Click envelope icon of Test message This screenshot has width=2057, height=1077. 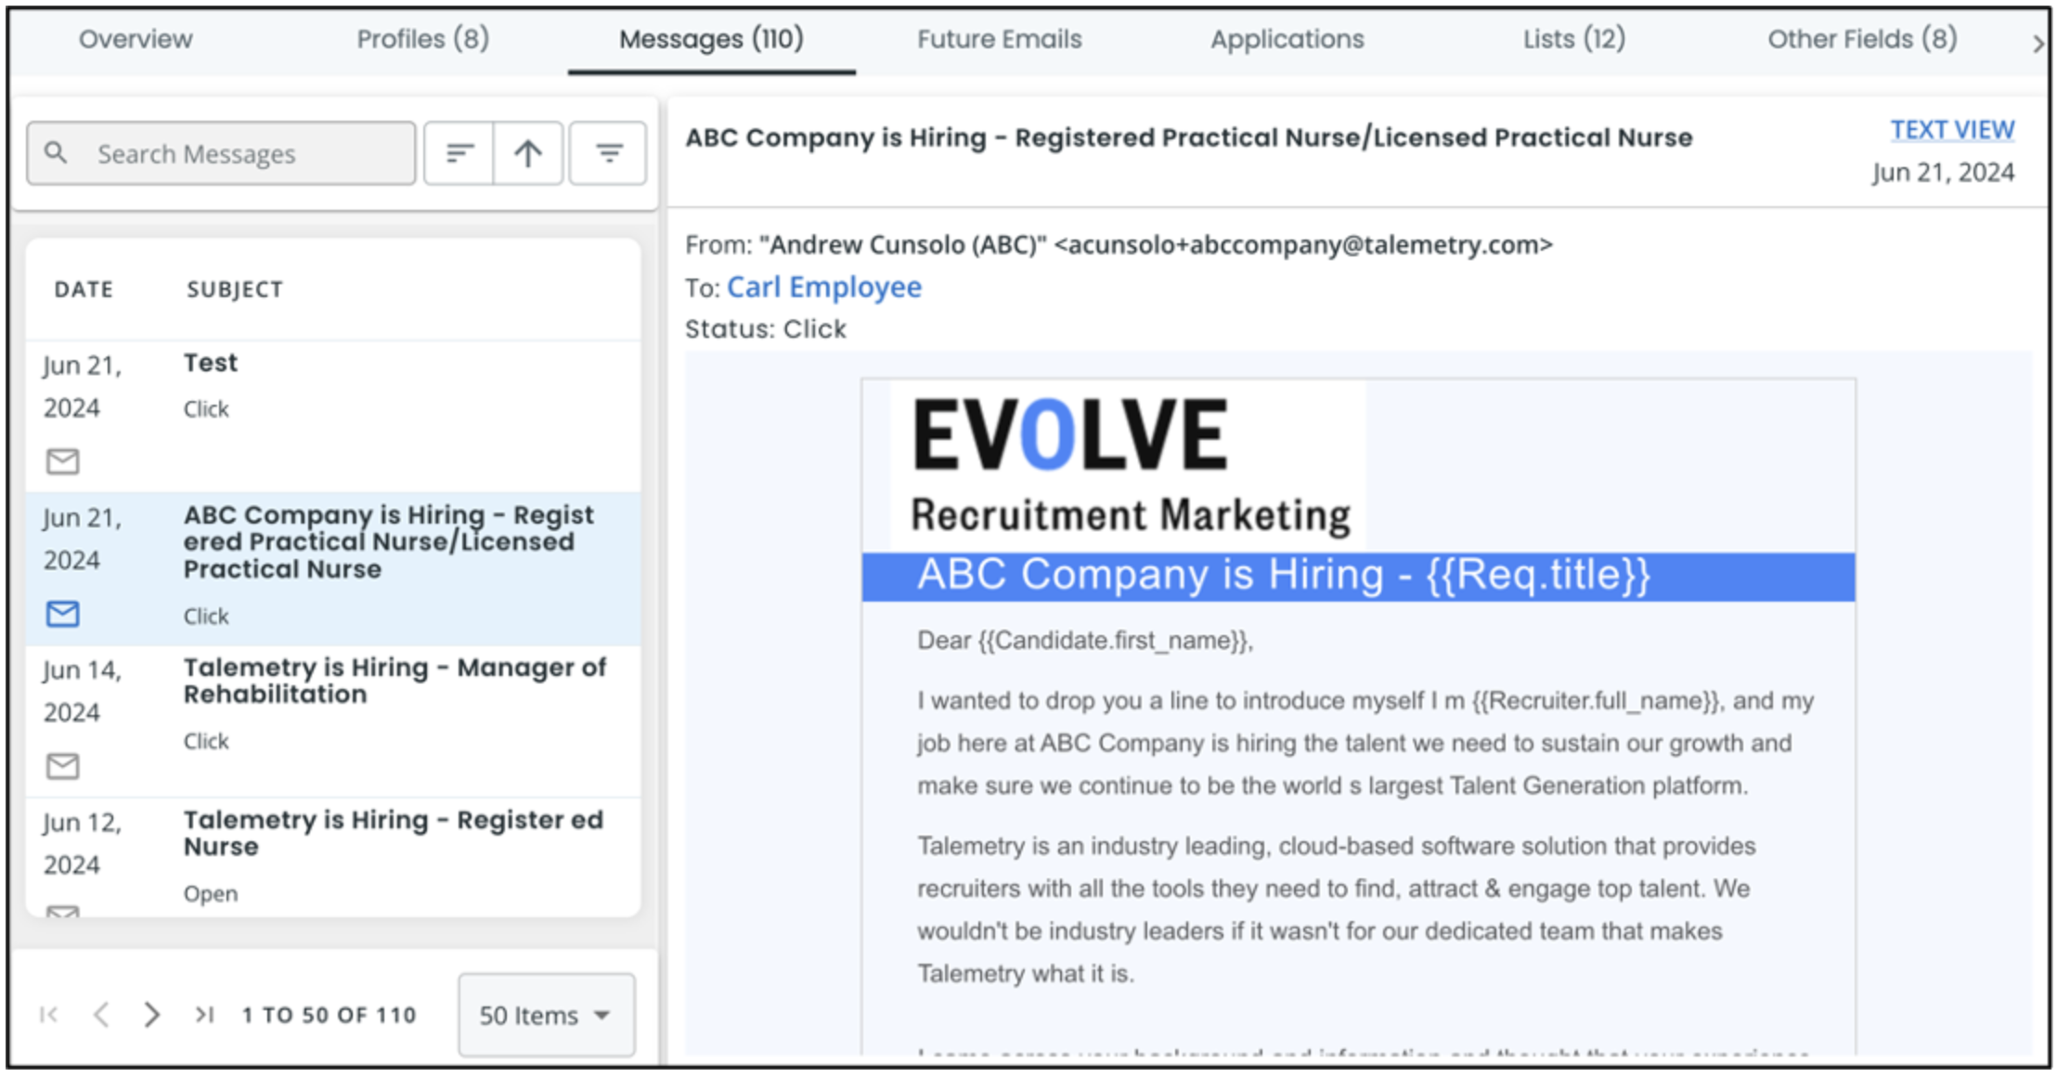click(x=63, y=461)
